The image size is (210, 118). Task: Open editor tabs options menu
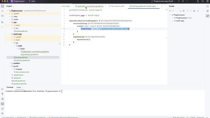point(165,6)
